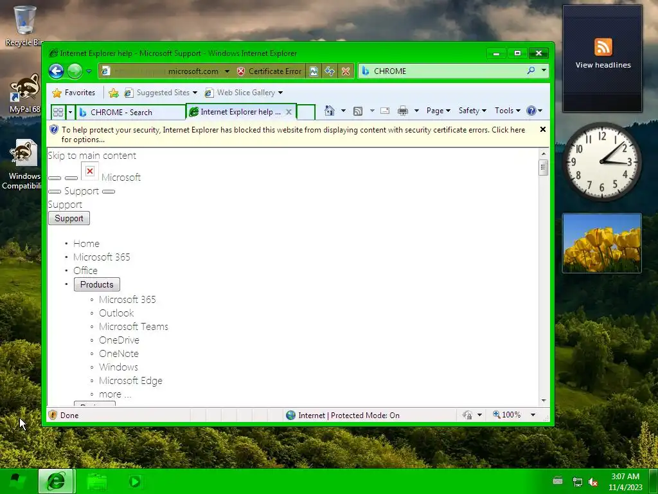Open the Microsoft Edge link
This screenshot has height=494, width=658.
(x=130, y=381)
